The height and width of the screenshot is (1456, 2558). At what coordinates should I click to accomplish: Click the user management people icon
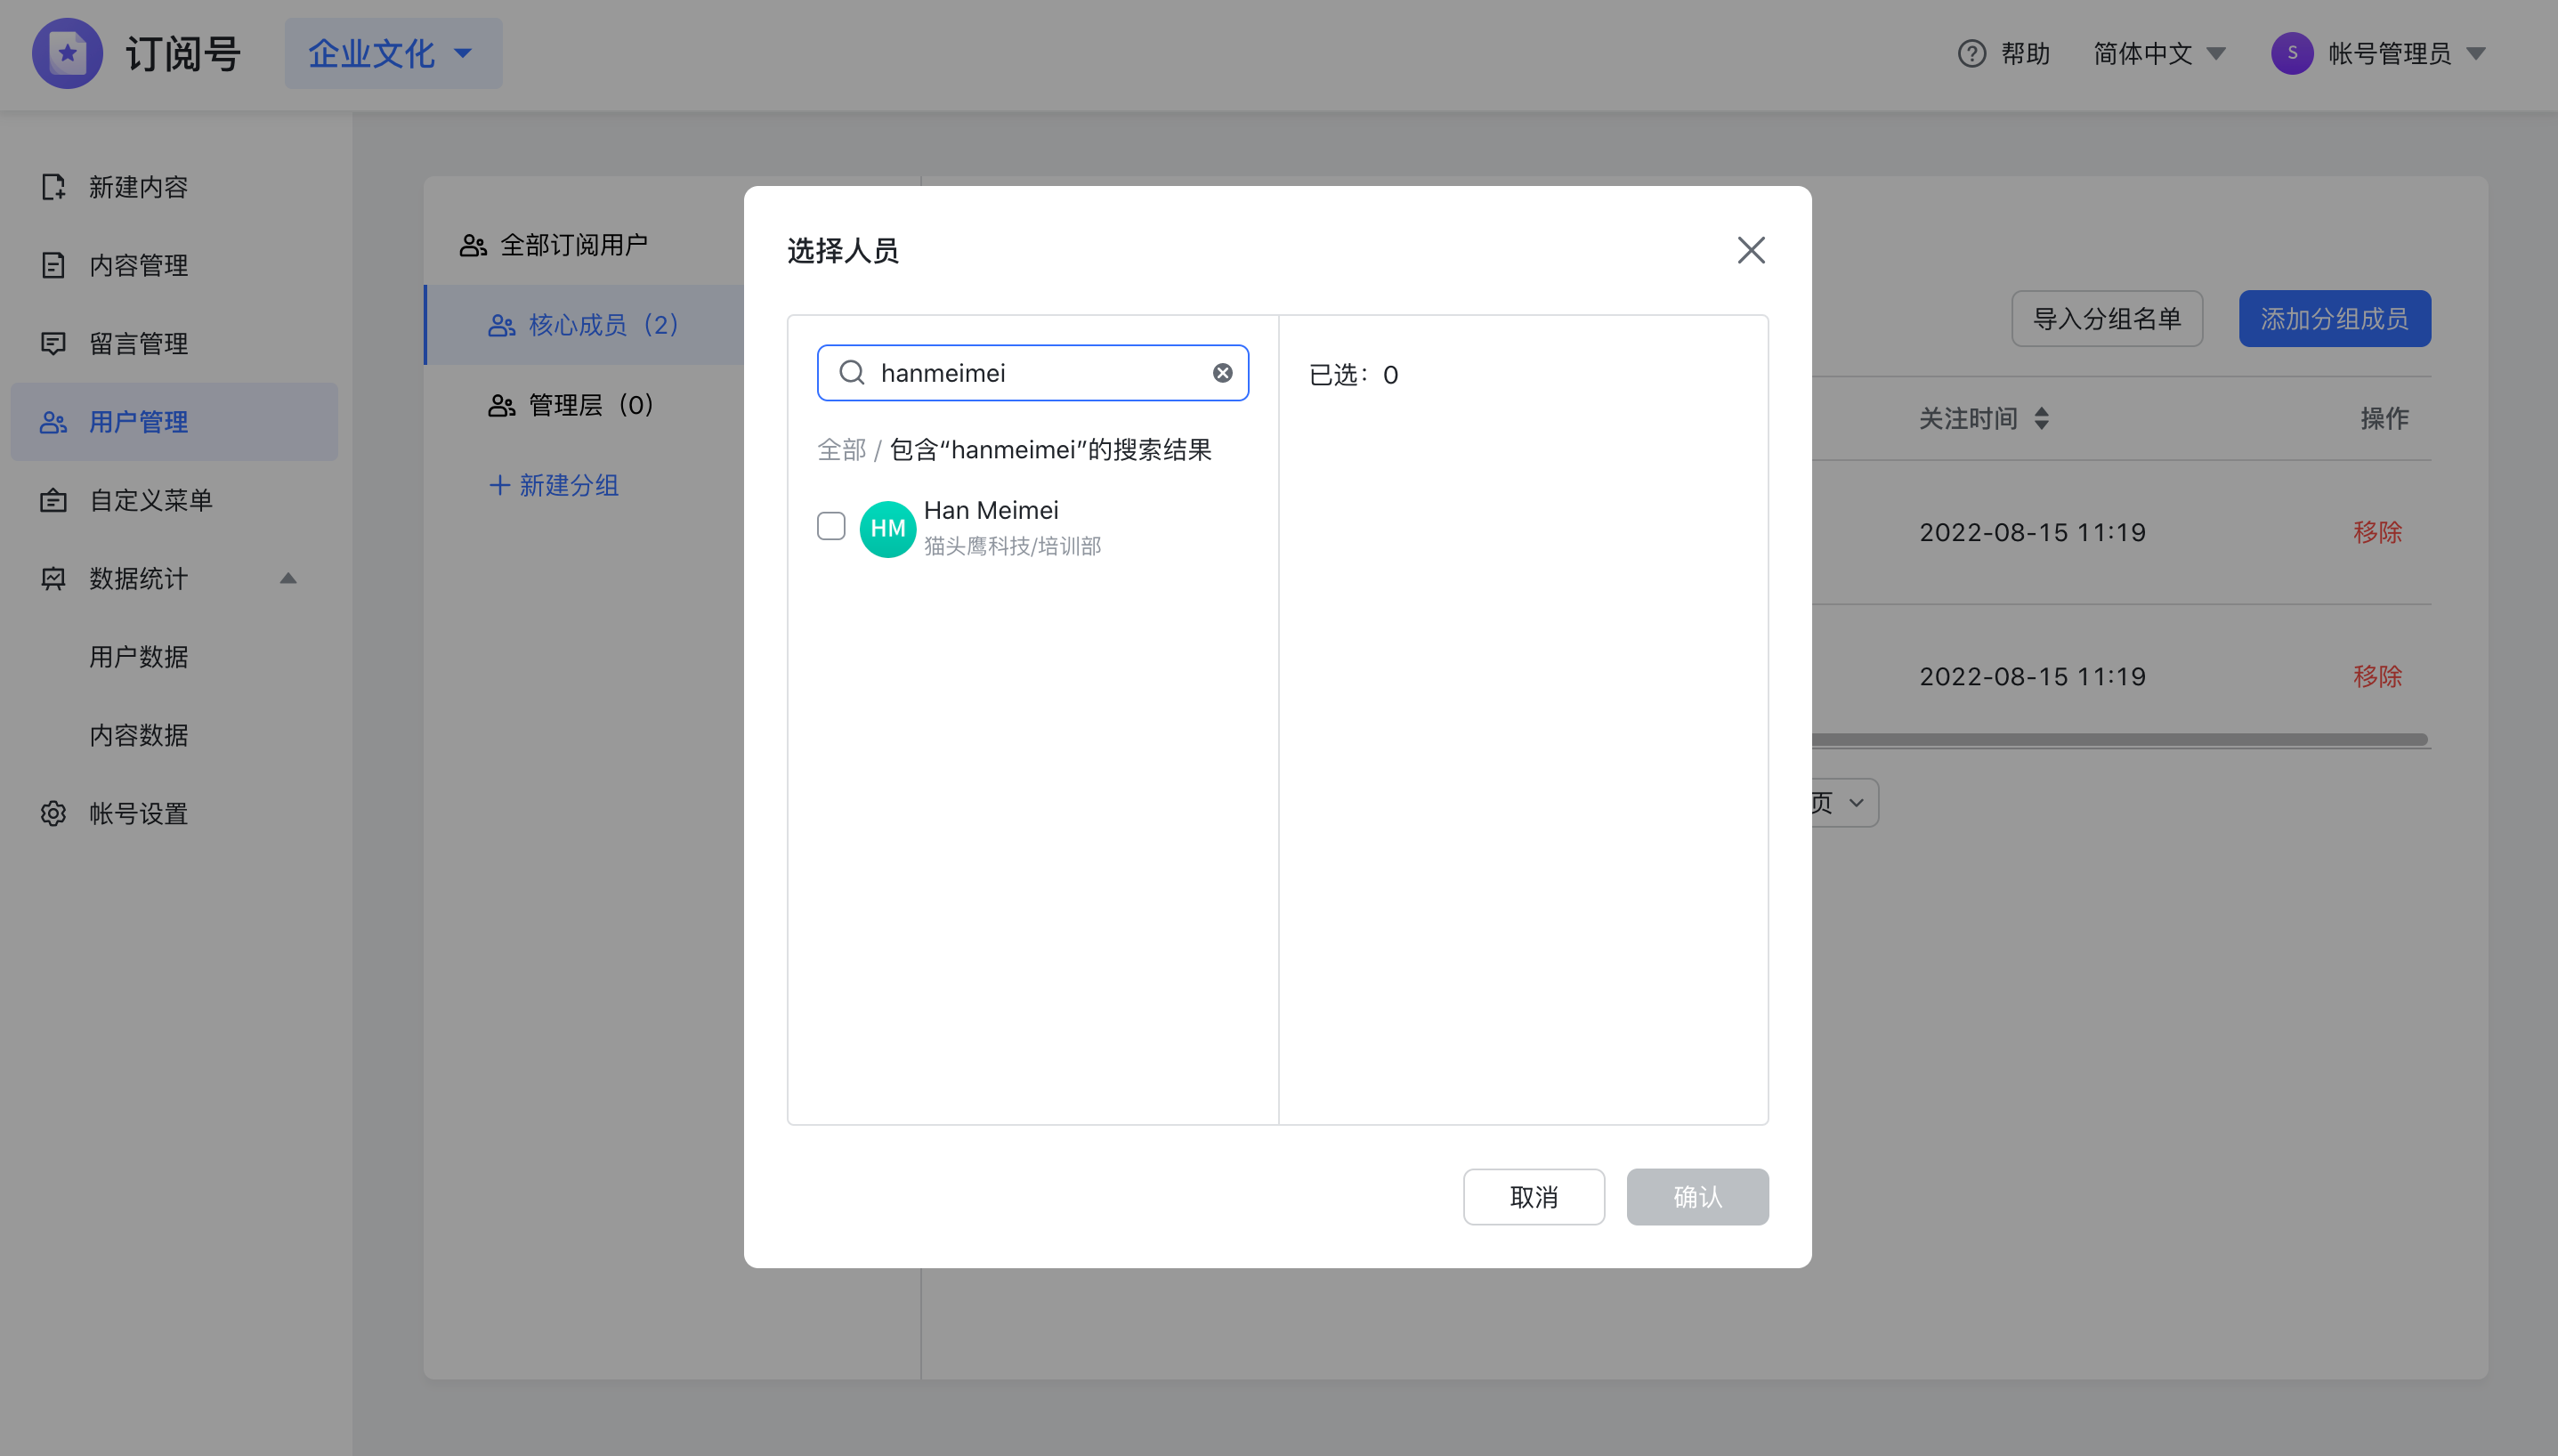pos(53,422)
